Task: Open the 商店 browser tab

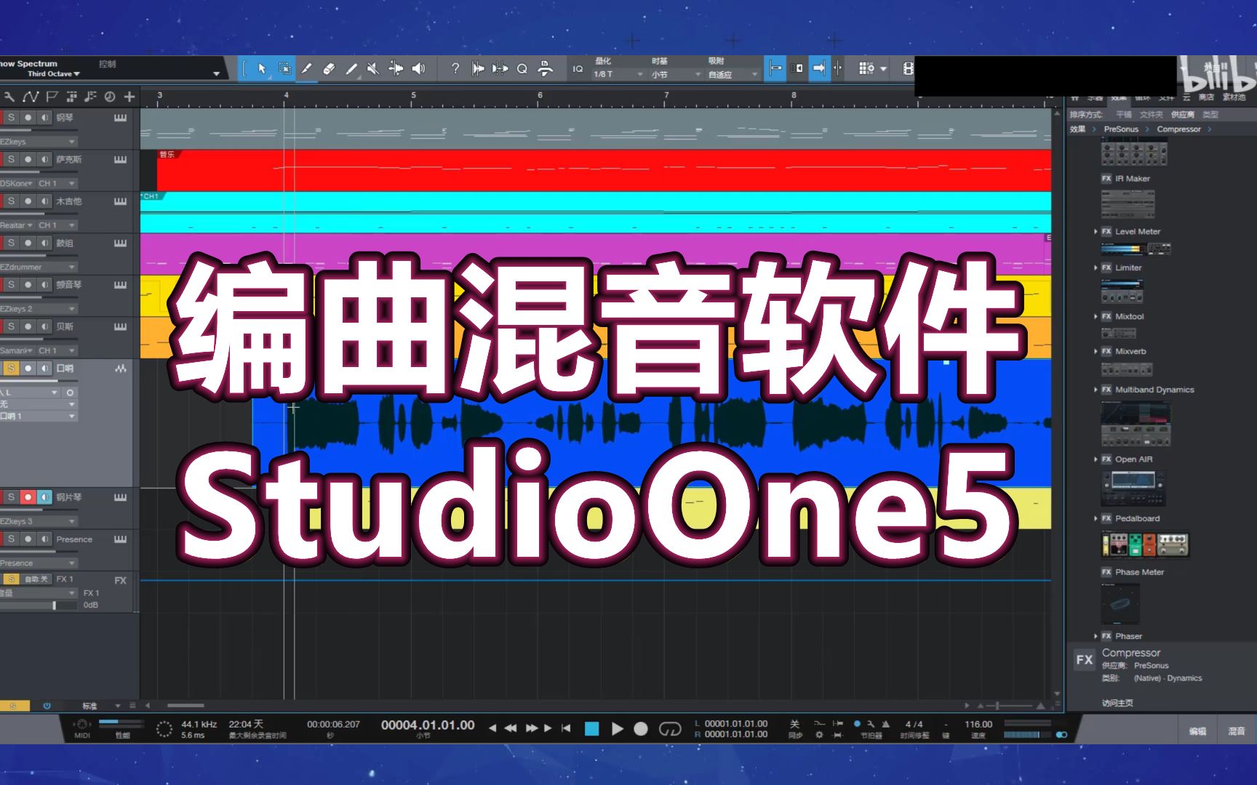Action: [x=1206, y=97]
